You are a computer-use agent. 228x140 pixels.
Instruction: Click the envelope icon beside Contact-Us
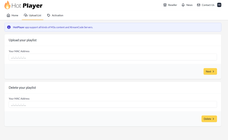pos(199,5)
